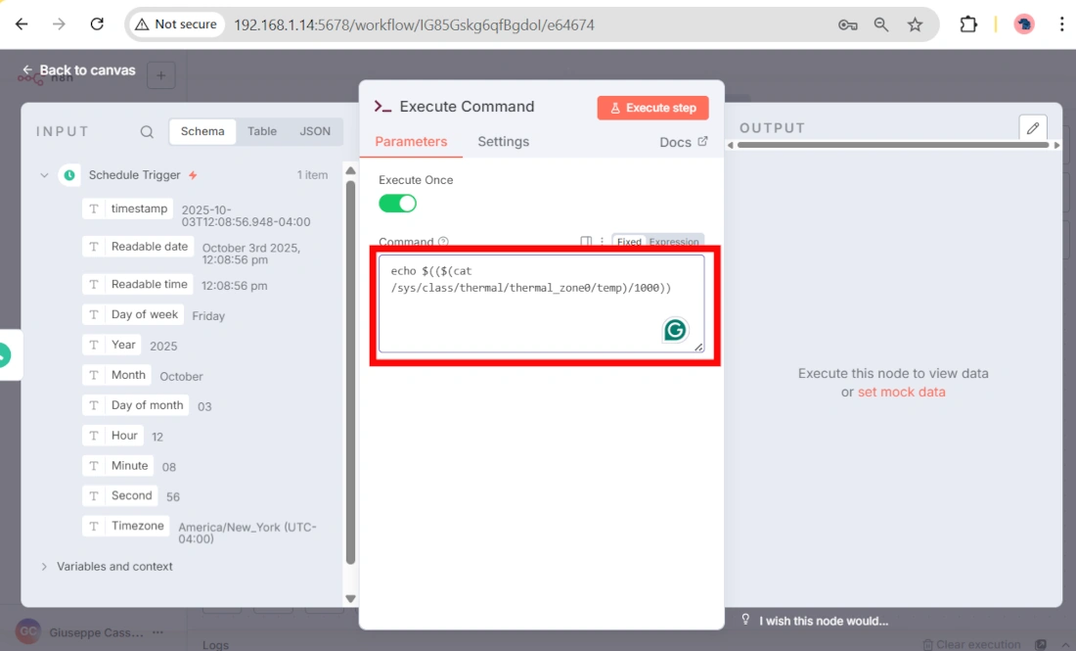Screen dimensions: 1076x651
Task: Switch Input view to Table tab
Action: (262, 131)
